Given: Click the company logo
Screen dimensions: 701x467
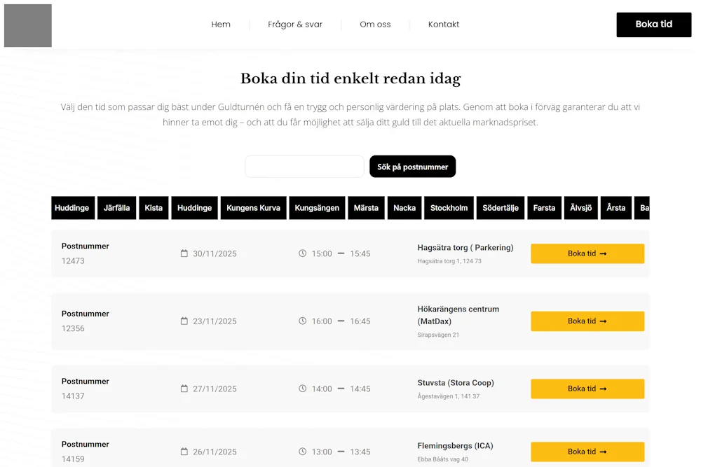Looking at the screenshot, I should coord(27,25).
